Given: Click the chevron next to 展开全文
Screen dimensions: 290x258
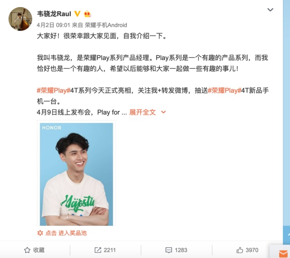Looking at the screenshot, I should click(163, 112).
